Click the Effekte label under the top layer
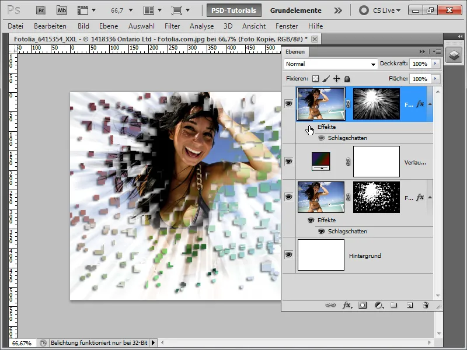467x350 pixels. click(326, 127)
